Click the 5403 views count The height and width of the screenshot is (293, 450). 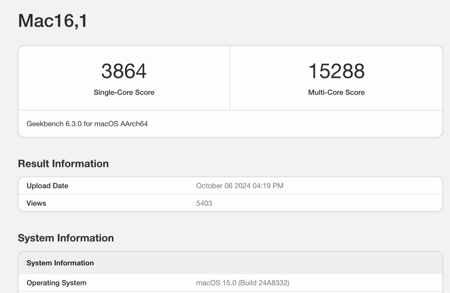point(204,203)
